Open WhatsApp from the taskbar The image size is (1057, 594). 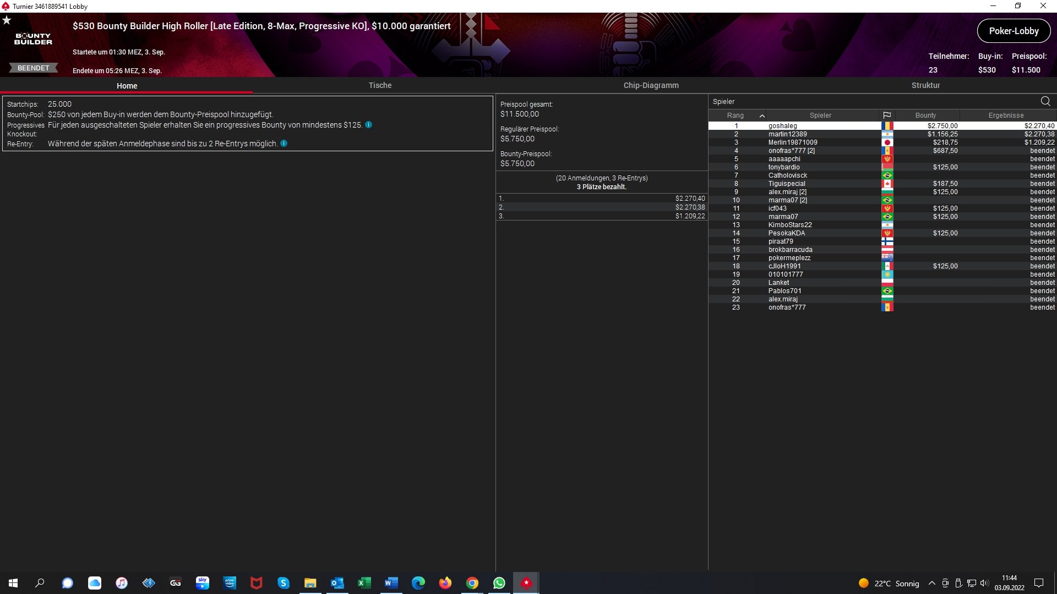point(499,583)
